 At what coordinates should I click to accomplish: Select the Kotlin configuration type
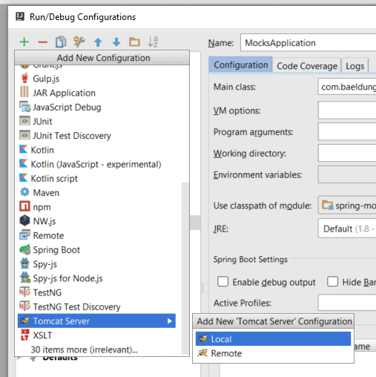[96, 150]
